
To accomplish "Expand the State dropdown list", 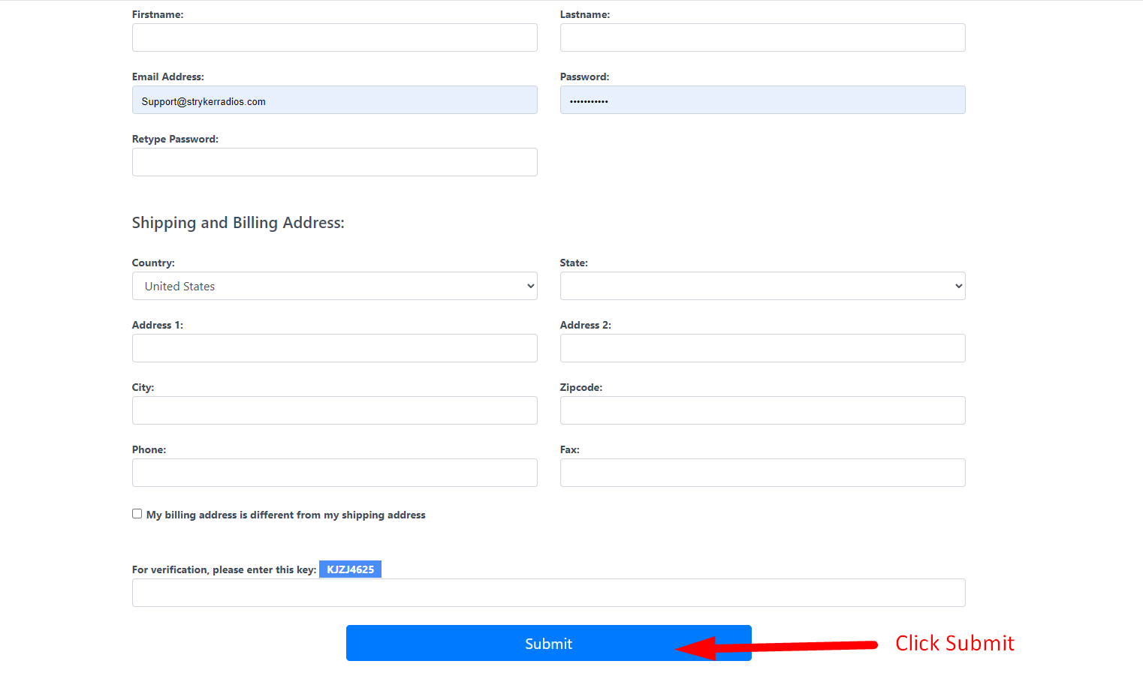I will click(x=762, y=286).
